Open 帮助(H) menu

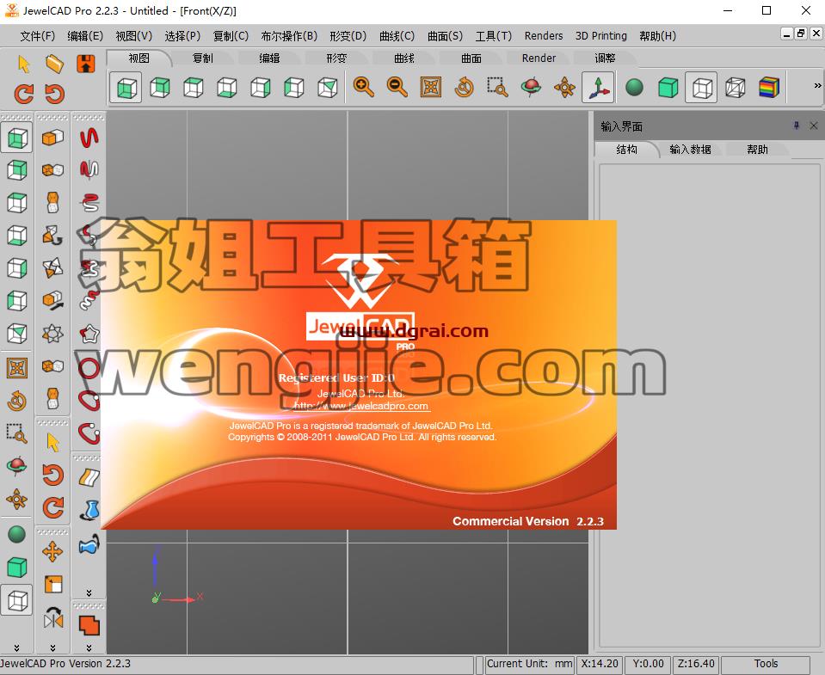coord(658,36)
